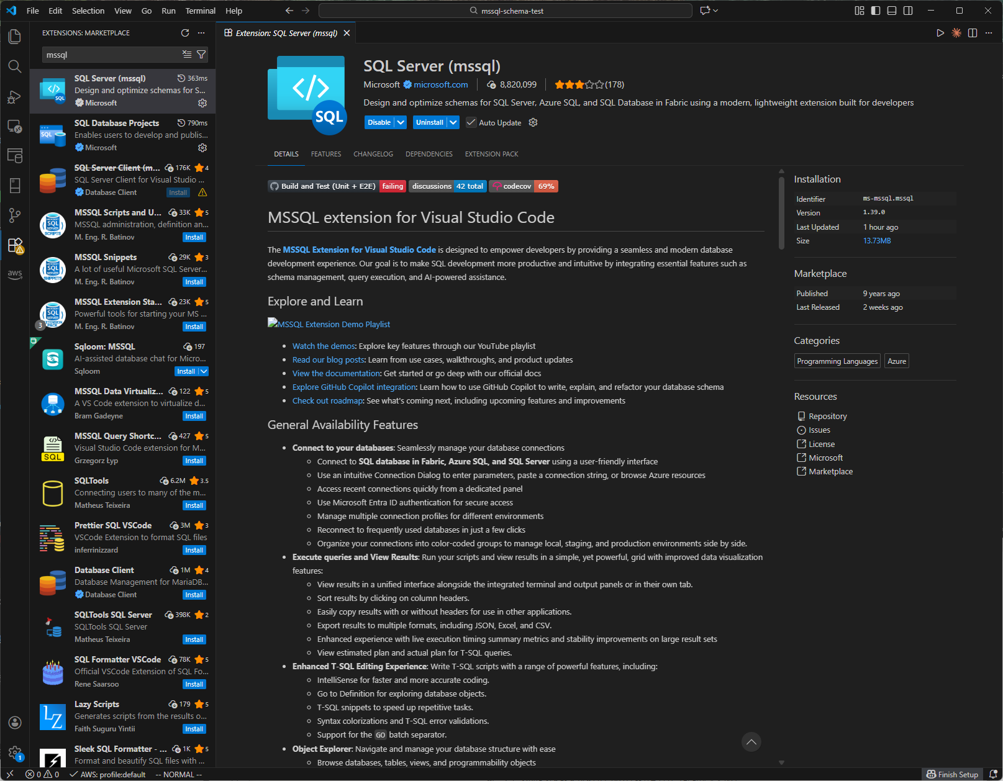Open the Copilot chat icon in title bar

[x=705, y=11]
